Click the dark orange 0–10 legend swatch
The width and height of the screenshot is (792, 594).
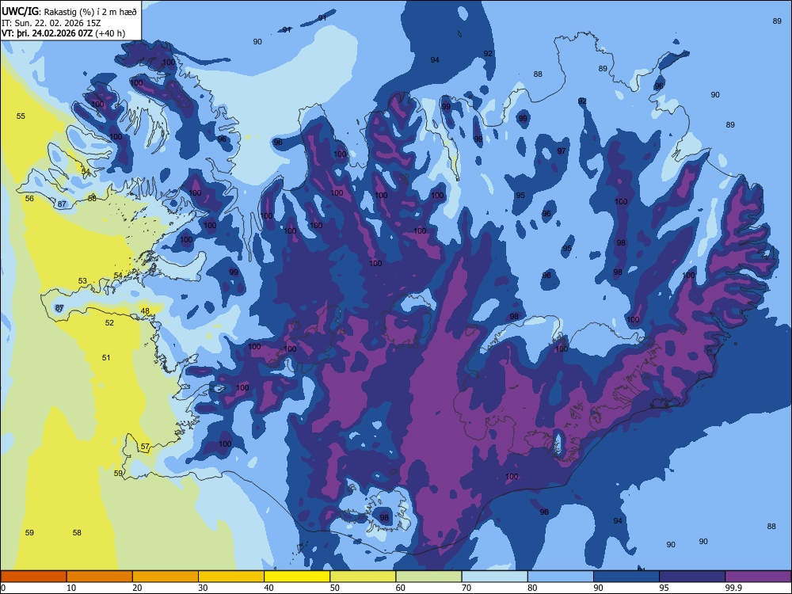pyautogui.click(x=33, y=577)
